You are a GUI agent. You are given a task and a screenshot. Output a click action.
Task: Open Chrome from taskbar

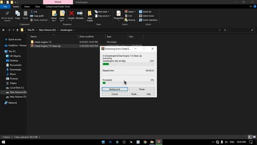[x=145, y=142]
